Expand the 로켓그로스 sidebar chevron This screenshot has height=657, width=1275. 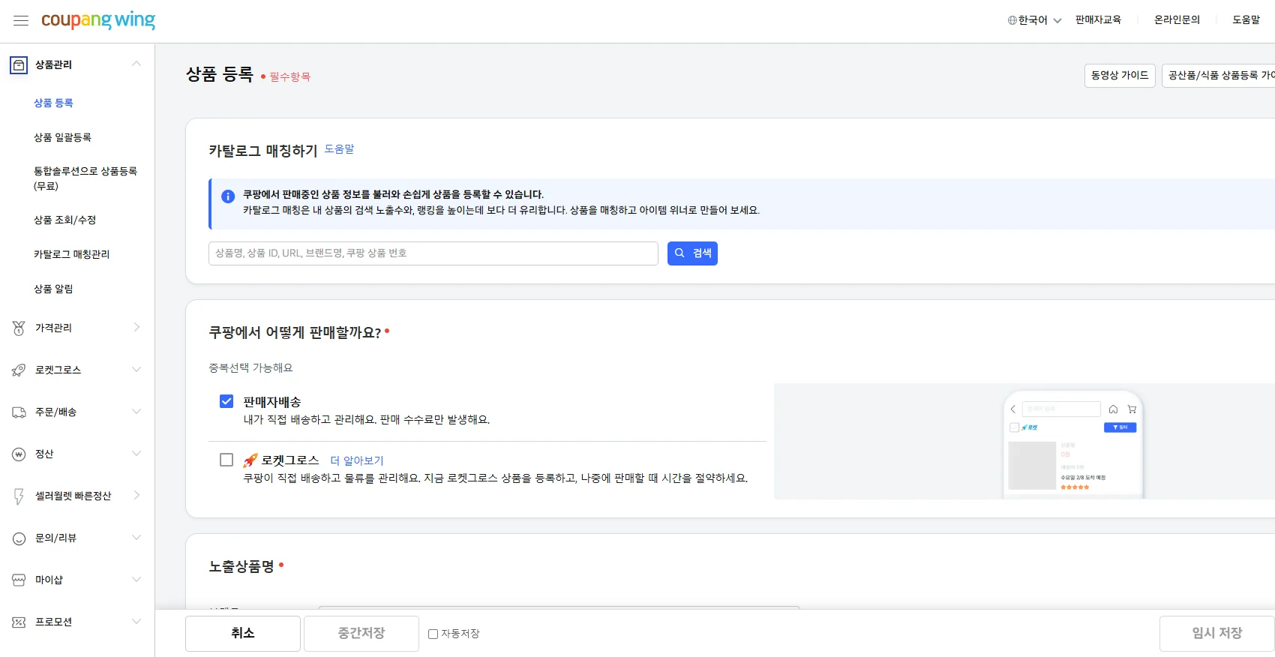pos(136,369)
